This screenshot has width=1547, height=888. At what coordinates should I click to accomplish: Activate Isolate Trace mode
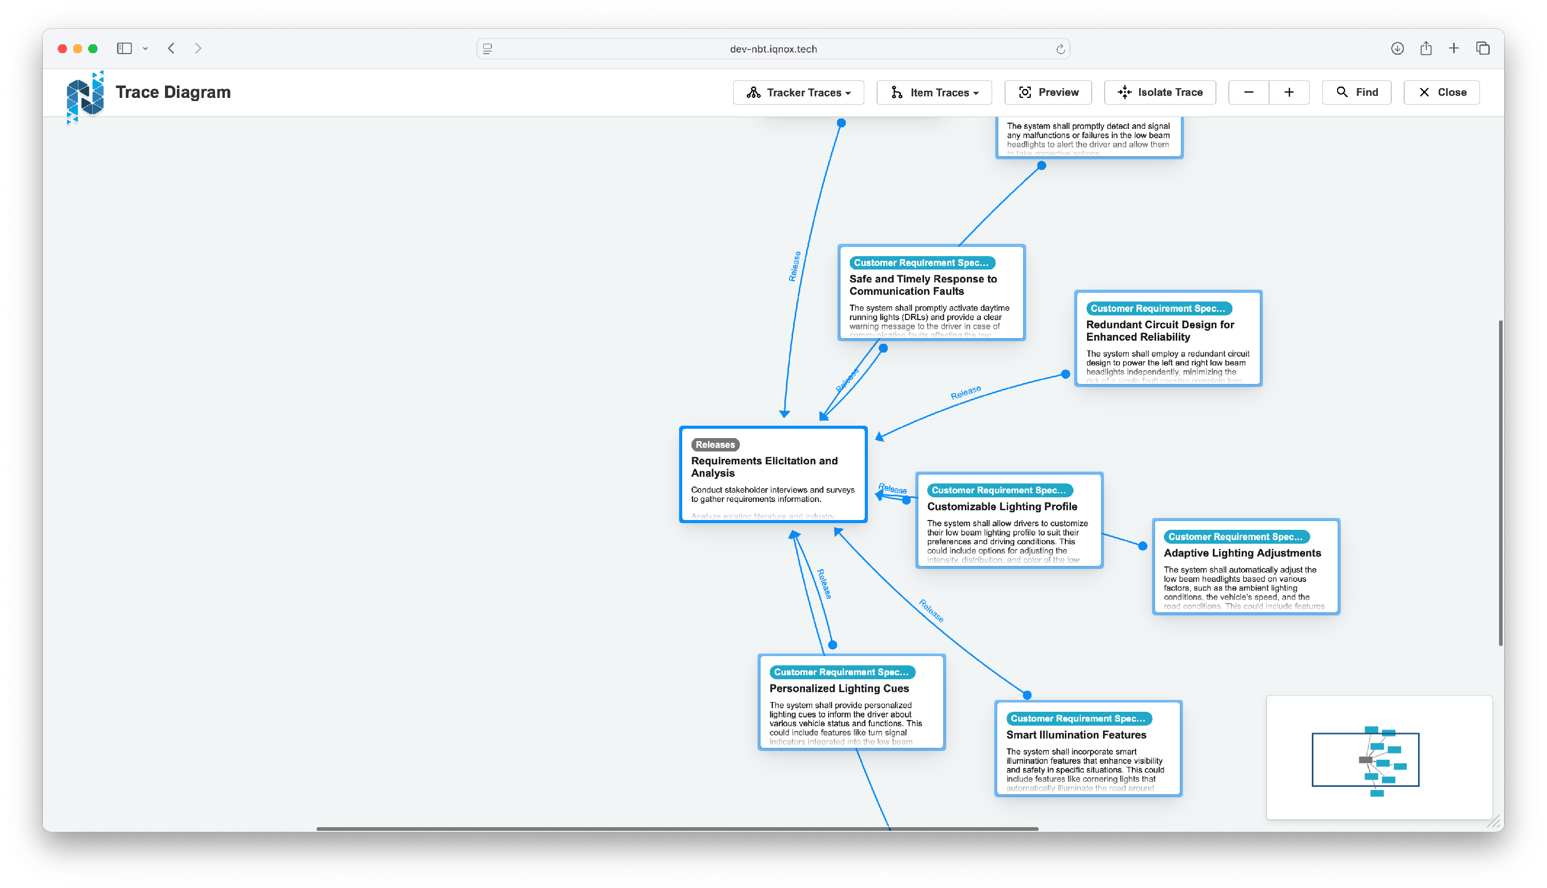[x=1160, y=92]
